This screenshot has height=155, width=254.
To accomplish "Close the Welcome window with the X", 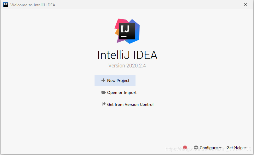I will point(245,5).
